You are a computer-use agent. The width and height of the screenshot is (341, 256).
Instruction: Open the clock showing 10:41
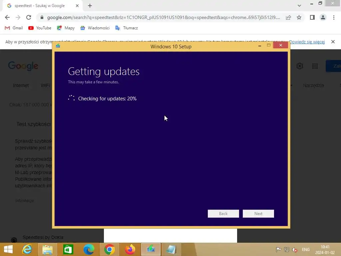pos(325,250)
